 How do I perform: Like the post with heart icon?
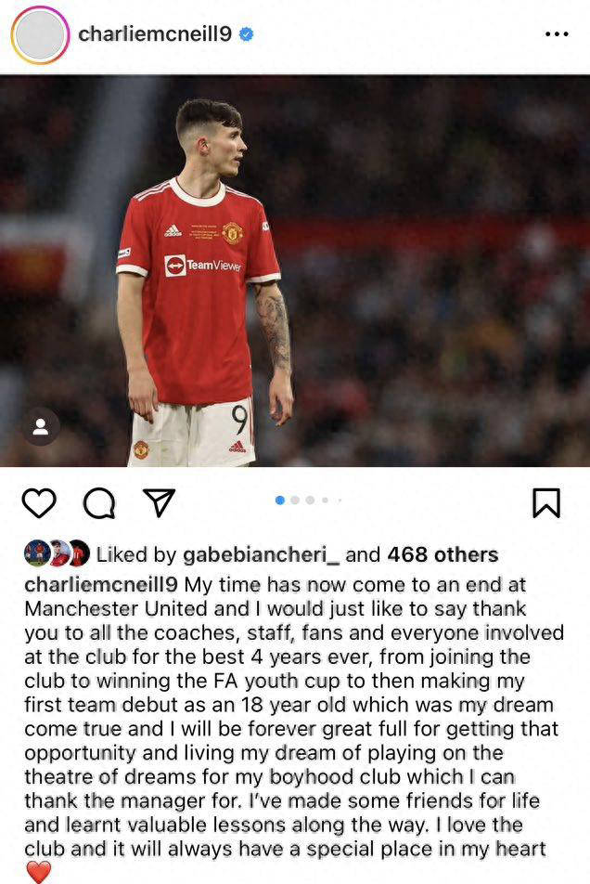(39, 503)
